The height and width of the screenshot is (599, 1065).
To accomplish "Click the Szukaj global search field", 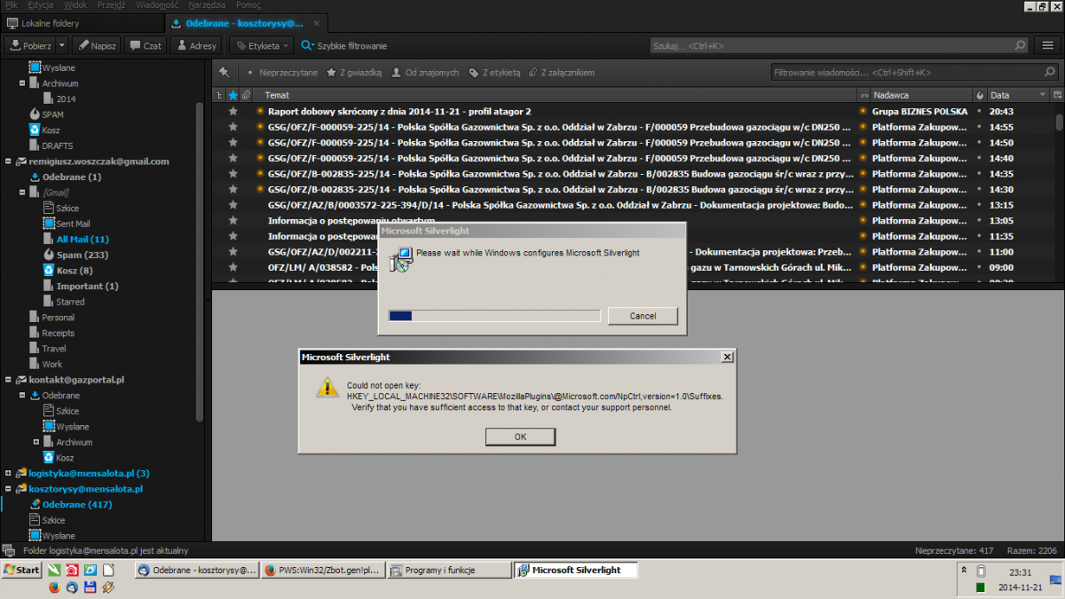I will click(x=840, y=45).
